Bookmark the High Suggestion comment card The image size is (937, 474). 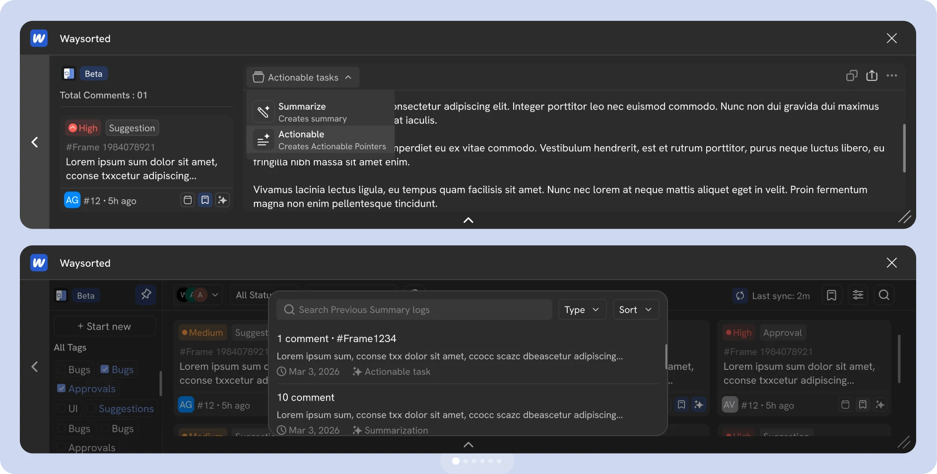click(205, 200)
